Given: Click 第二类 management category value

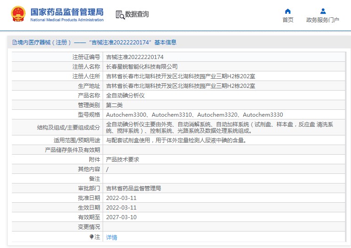Looking at the screenshot, I should pyautogui.click(x=115, y=105).
